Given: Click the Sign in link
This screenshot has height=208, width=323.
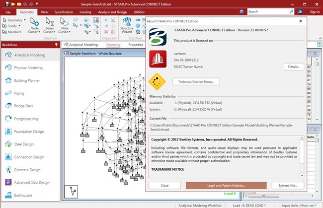Looking at the screenshot, I should pos(315,12).
